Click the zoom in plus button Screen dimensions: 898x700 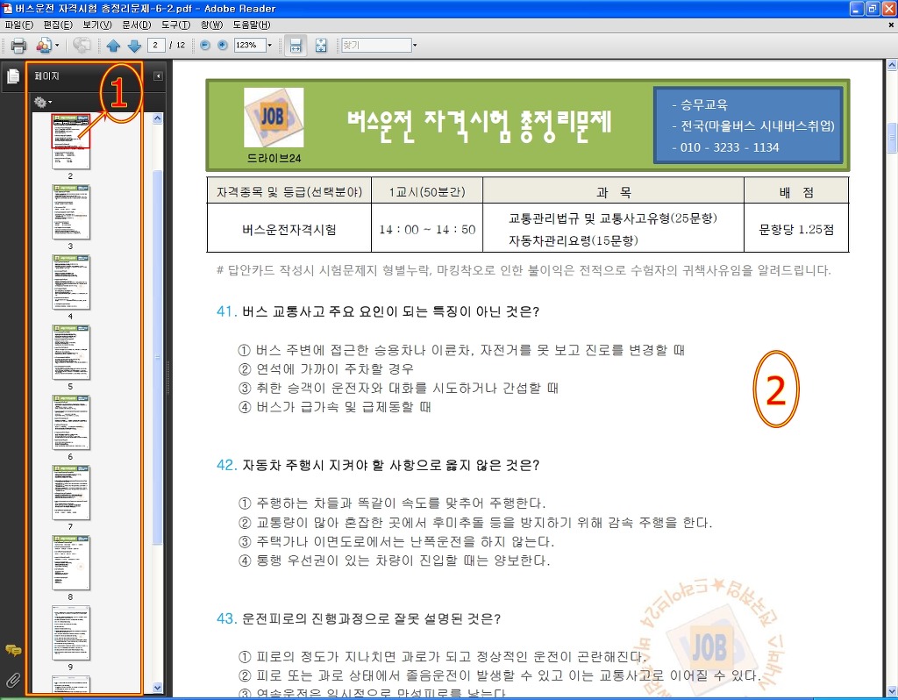(x=223, y=46)
